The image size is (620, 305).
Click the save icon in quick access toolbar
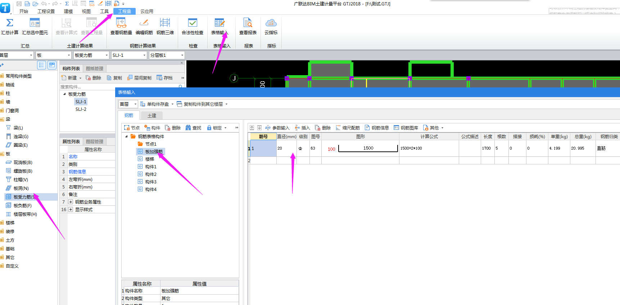click(19, 4)
